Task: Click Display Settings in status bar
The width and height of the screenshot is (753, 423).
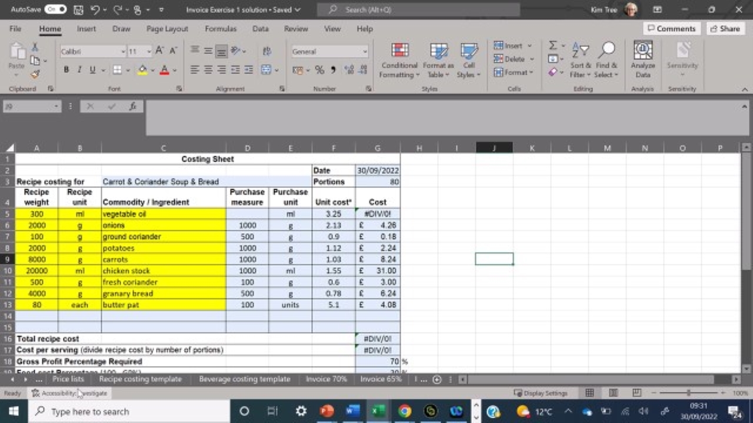Action: pos(541,393)
